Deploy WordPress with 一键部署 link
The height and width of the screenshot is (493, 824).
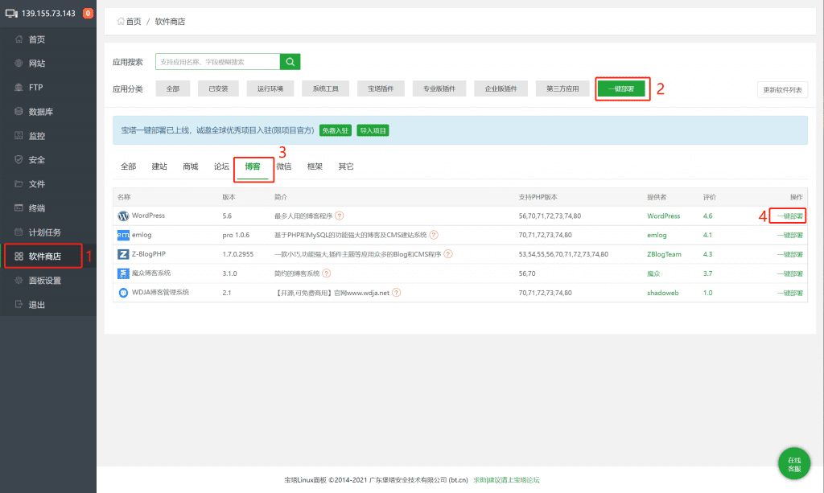[x=789, y=216]
